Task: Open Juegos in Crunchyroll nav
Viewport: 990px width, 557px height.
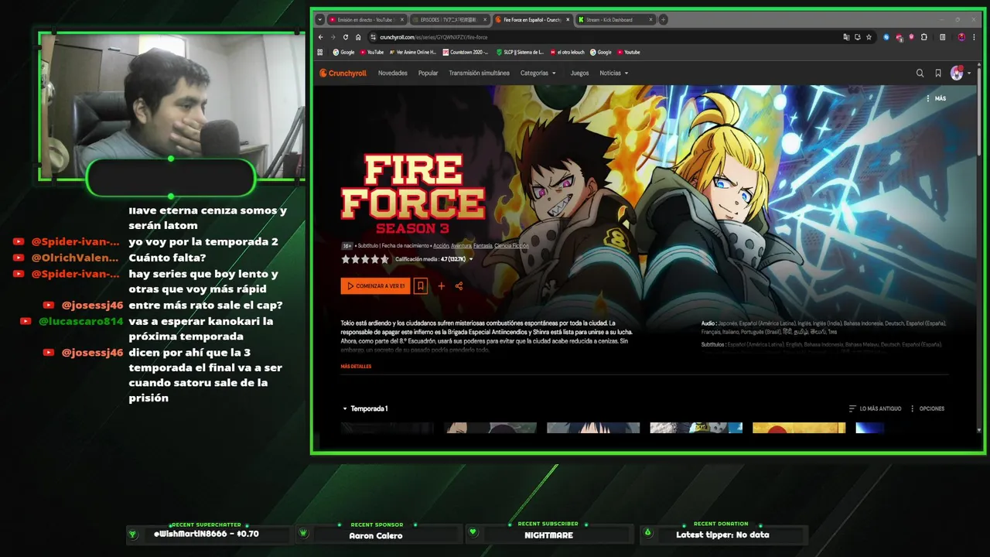Action: (579, 73)
